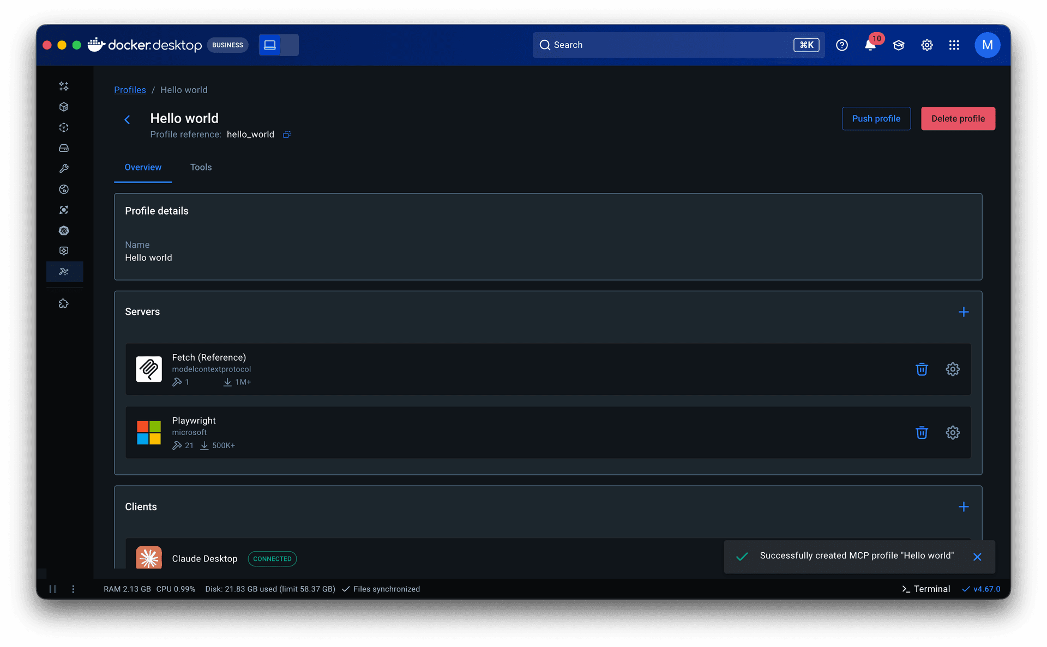Add a client with the plus icon
Screen dimensions: 1047x647
click(x=964, y=507)
